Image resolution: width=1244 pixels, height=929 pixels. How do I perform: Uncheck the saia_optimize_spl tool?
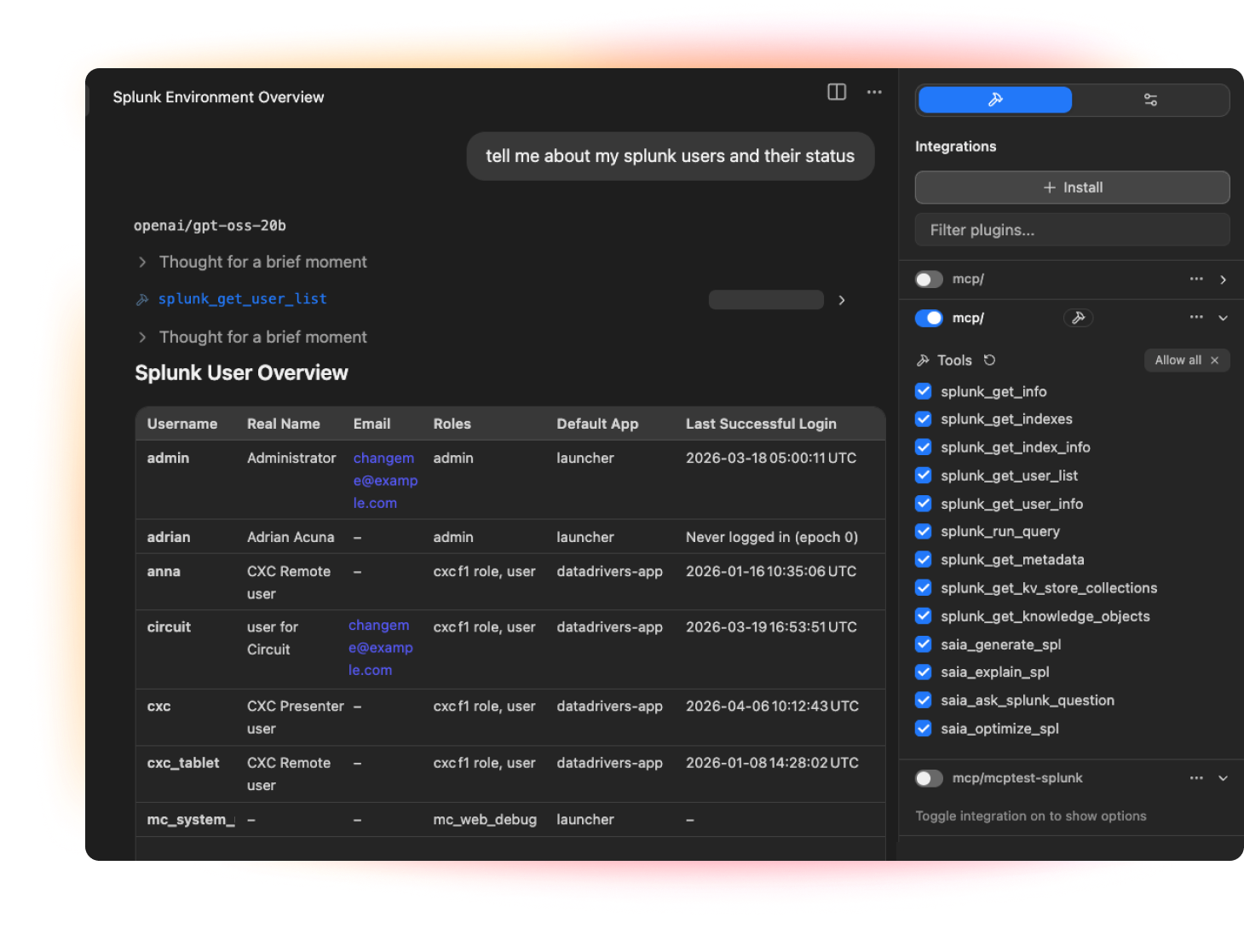coord(923,729)
